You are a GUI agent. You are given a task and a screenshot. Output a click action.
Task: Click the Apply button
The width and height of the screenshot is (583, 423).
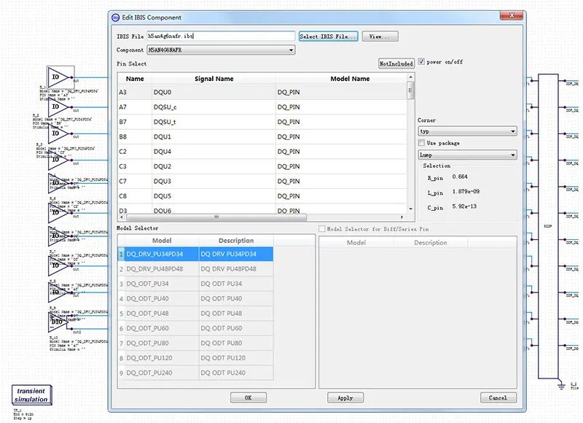pos(345,397)
